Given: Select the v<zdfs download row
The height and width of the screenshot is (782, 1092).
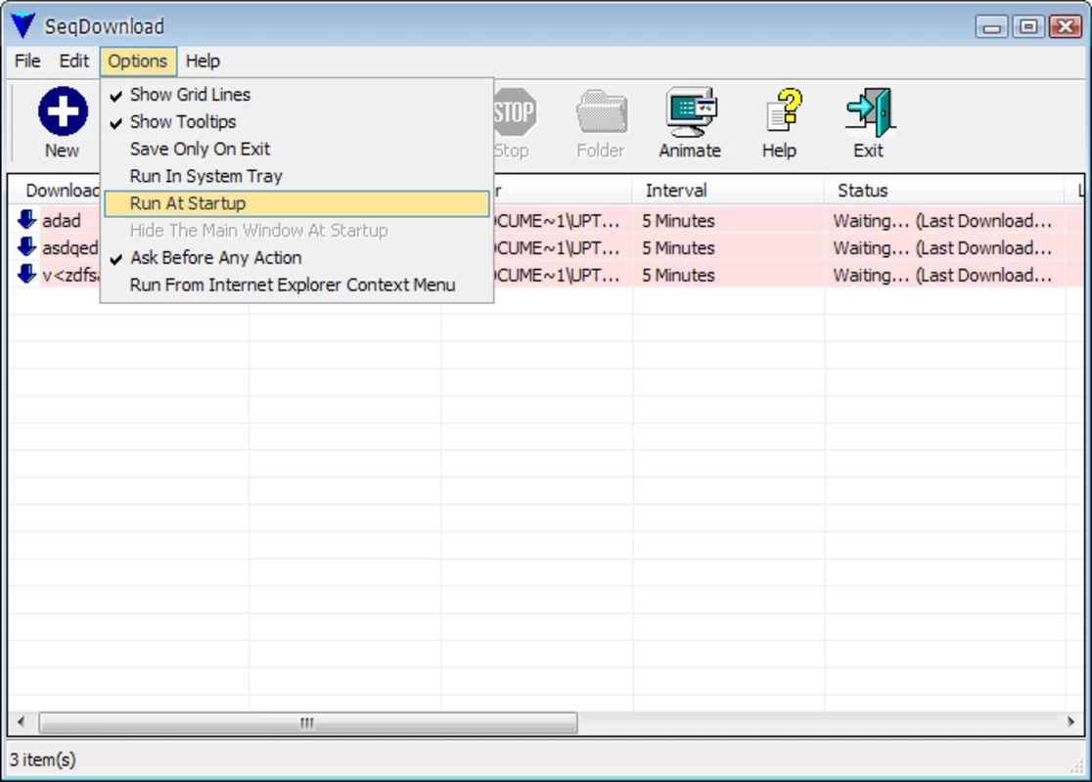Looking at the screenshot, I should point(546,275).
